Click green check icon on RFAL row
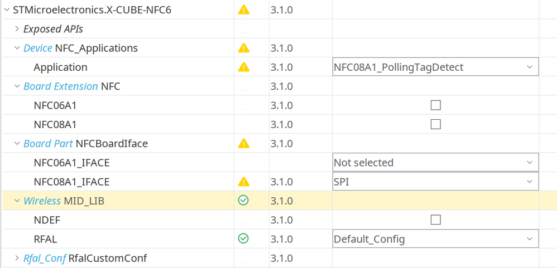This screenshot has width=557, height=268. [x=243, y=238]
